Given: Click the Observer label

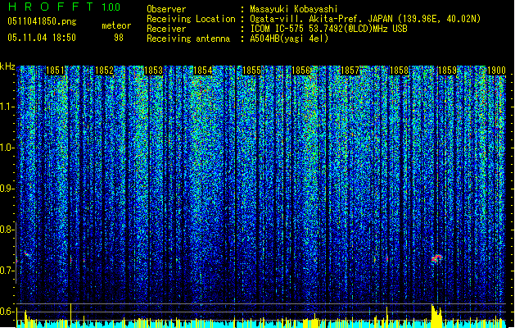Looking at the screenshot, I should point(166,9).
